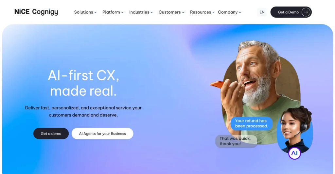The height and width of the screenshot is (174, 335).
Task: Click the NiCE Cognigy logo
Action: pos(36,12)
